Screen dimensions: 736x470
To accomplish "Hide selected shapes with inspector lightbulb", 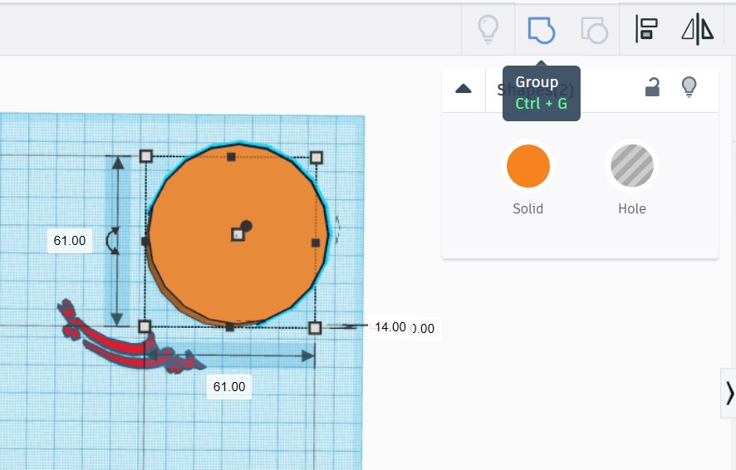I will [689, 87].
